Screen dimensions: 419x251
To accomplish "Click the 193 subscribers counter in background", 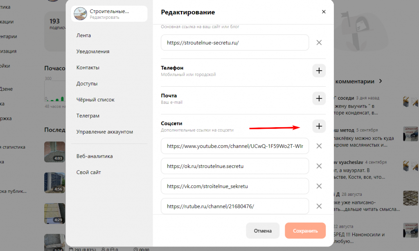I will [54, 21].
